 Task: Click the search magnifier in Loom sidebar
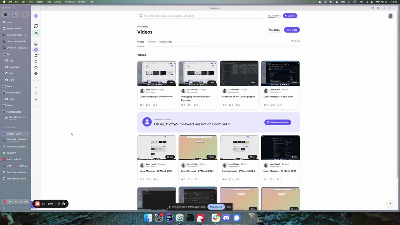click(36, 93)
